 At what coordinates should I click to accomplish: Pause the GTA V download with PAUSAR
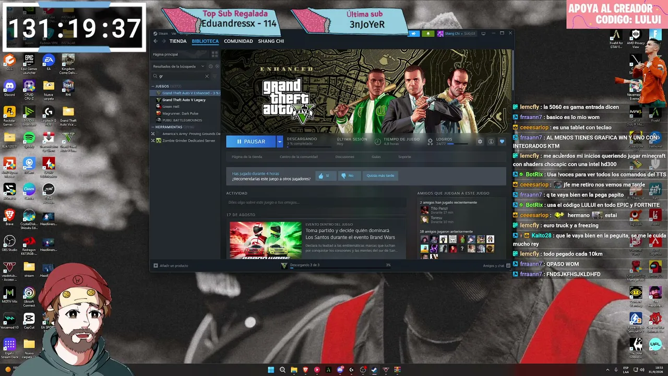tap(251, 142)
